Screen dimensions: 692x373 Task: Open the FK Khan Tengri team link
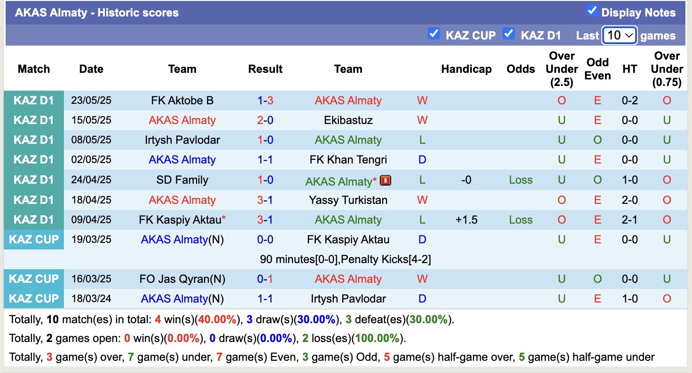pyautogui.click(x=348, y=159)
